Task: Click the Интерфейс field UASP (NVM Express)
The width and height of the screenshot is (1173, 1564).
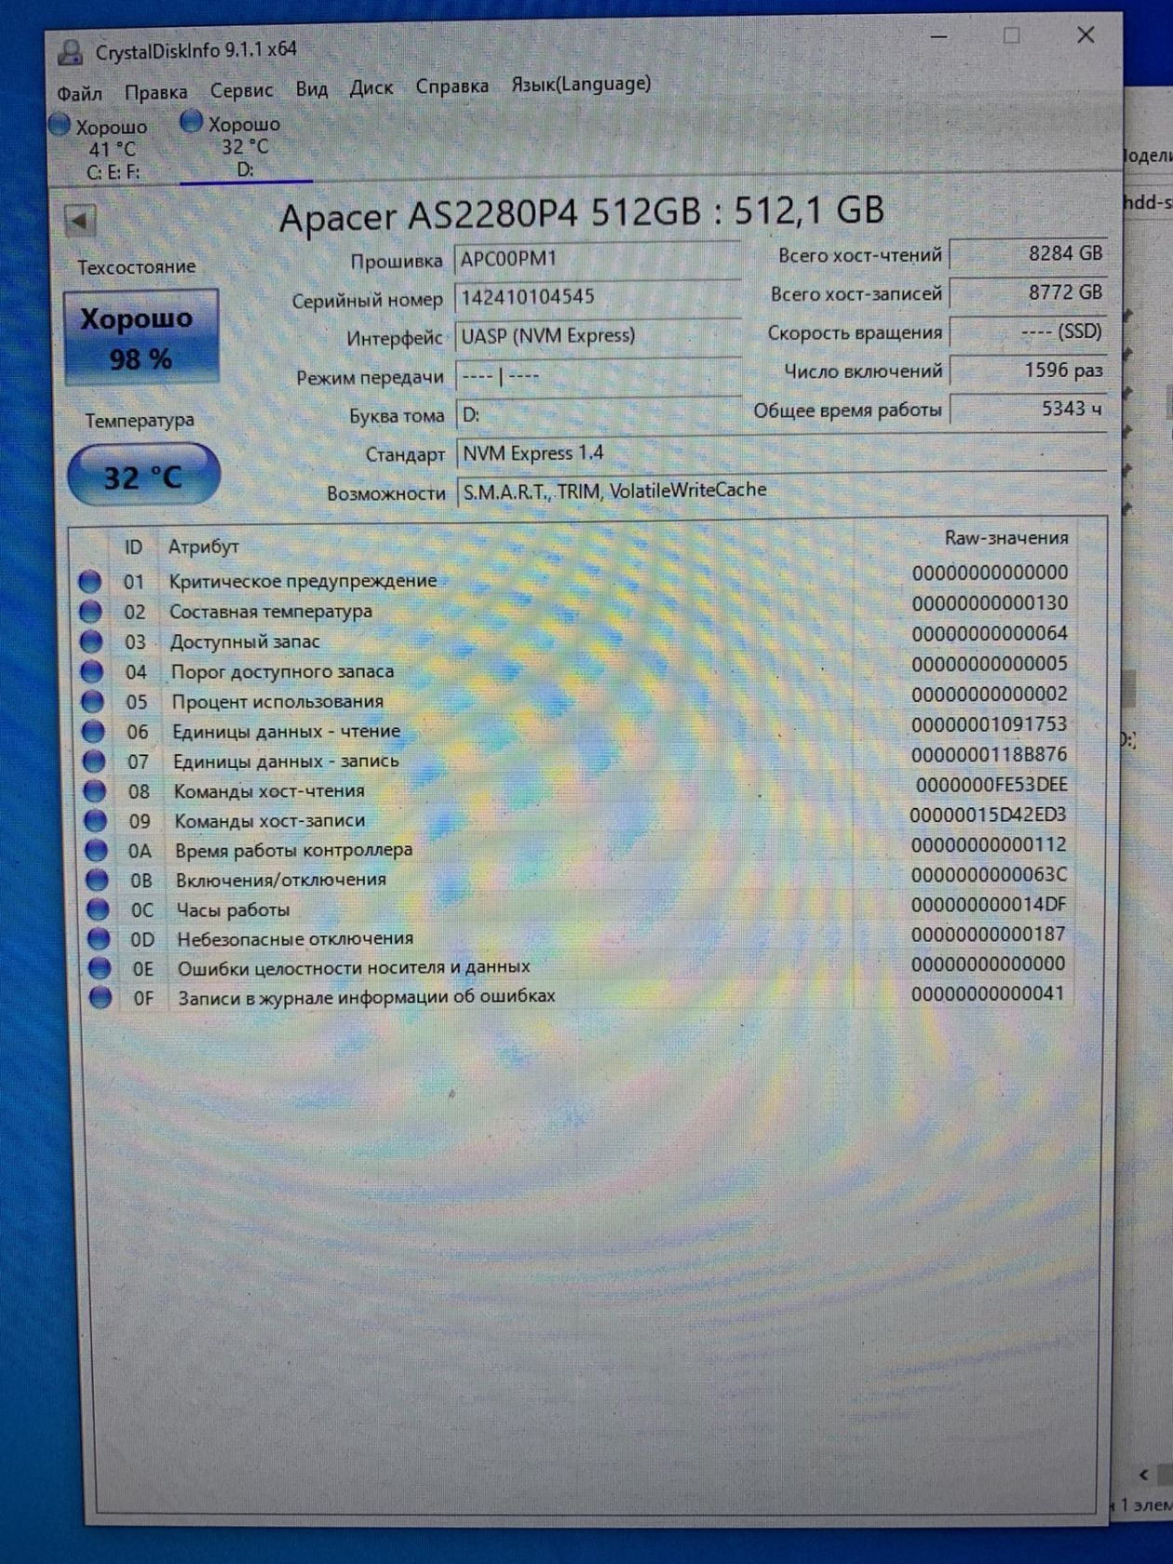Action: click(597, 337)
